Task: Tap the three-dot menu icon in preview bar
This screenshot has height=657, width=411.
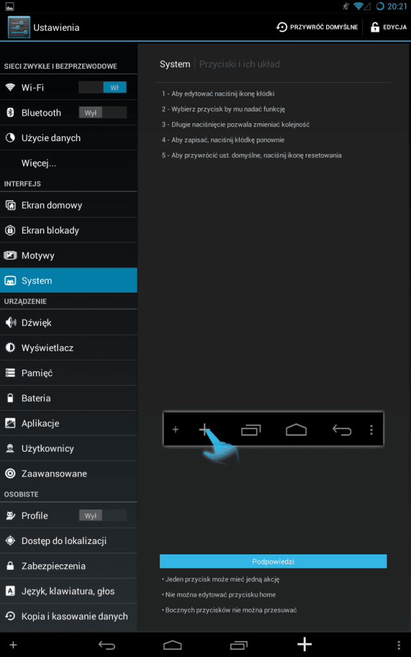Action: click(371, 430)
